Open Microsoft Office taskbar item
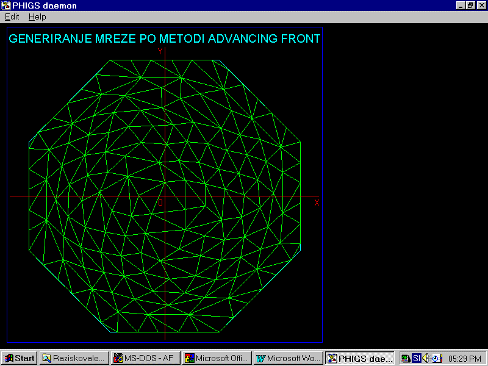 217,358
